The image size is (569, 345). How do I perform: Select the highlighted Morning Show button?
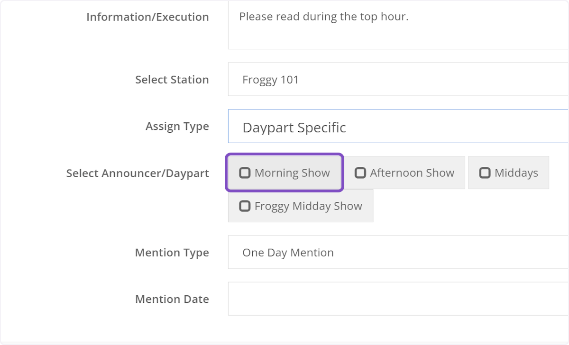[x=284, y=172]
